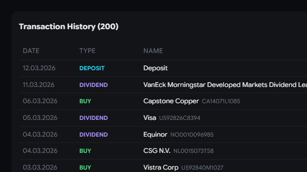Image resolution: width=307 pixels, height=172 pixels.
Task: Open the Capstone Copper entry
Action: point(171,101)
